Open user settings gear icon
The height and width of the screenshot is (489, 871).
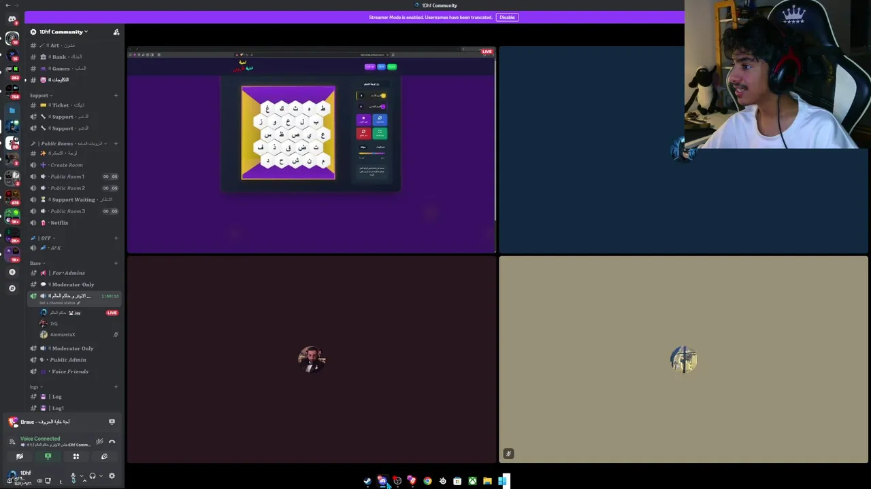(112, 476)
